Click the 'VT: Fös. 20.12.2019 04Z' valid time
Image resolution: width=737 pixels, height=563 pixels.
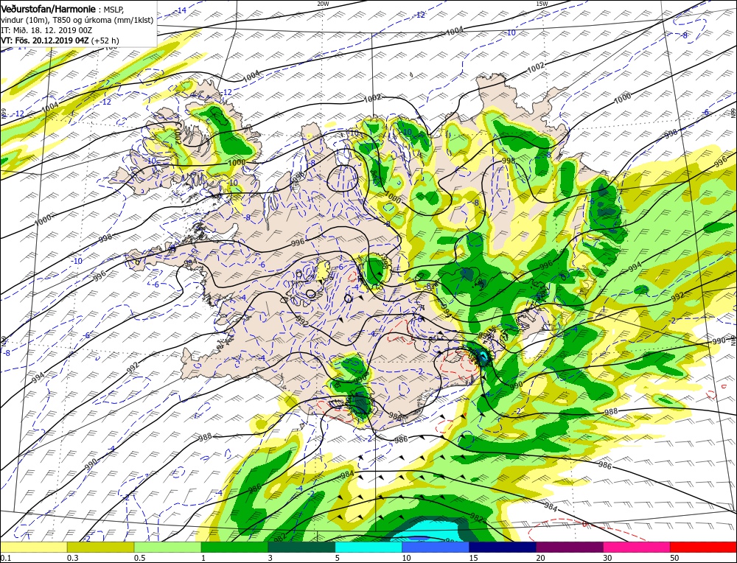click(45, 41)
